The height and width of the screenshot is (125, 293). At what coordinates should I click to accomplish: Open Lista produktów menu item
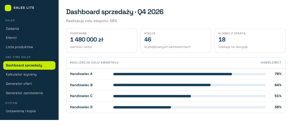coord(19,47)
